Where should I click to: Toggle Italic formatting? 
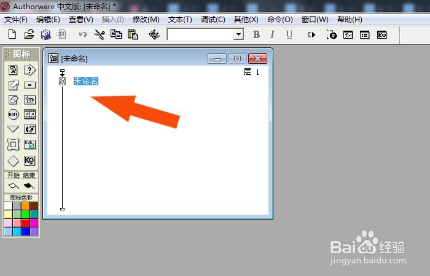pos(272,34)
